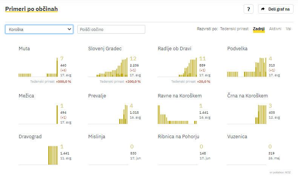
Task: Click the question mark help button
Action: pos(248,9)
